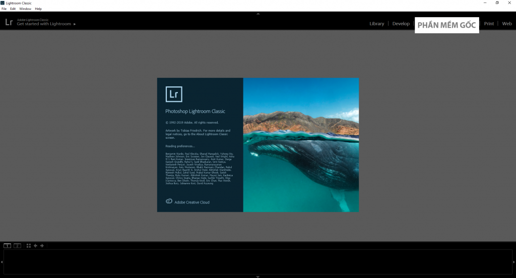Click the Lr identity plate logo
The image size is (516, 278).
9,22
